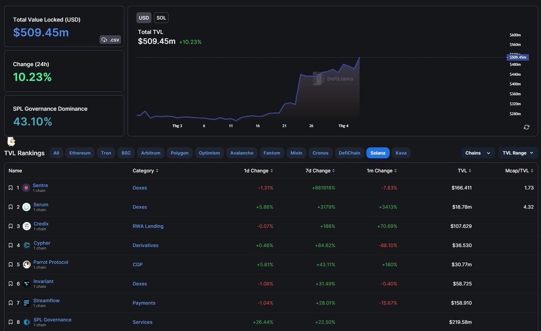541x331 pixels.
Task: Click the llama mascot icon above TVL Rankings
Action: click(x=12, y=142)
